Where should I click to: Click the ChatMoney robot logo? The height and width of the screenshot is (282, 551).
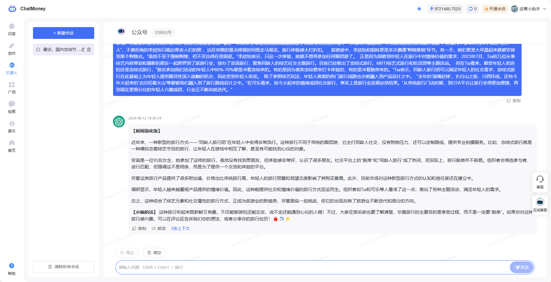pos(12,9)
